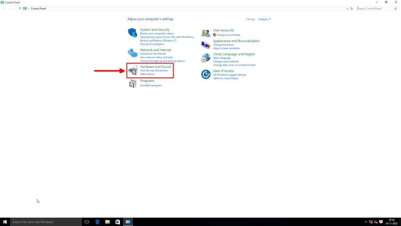401x226 pixels.
Task: Go up one level with the Up arrow
Action: pyautogui.click(x=20, y=9)
